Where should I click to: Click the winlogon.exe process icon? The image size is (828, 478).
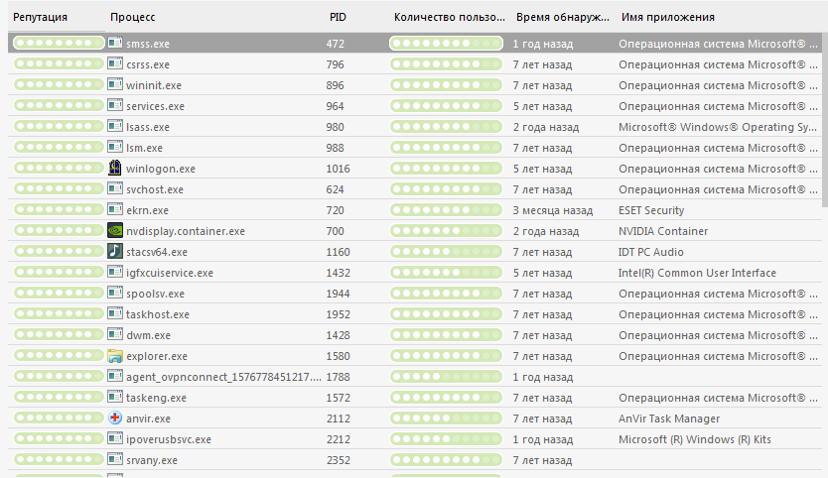[116, 169]
